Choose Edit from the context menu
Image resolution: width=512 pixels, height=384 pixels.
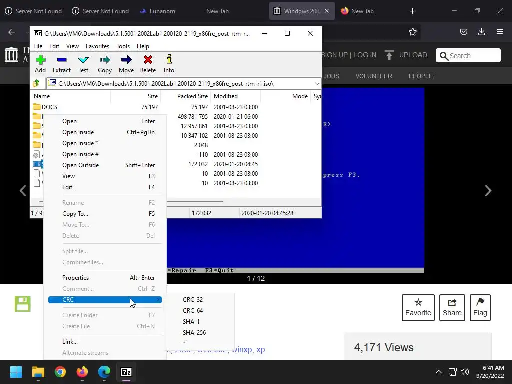pos(105,187)
